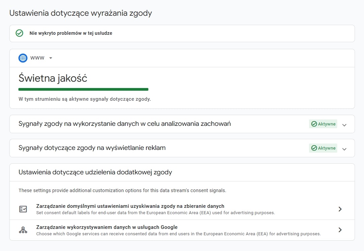Expand the behavioral analysis consent signals section

[344, 124]
